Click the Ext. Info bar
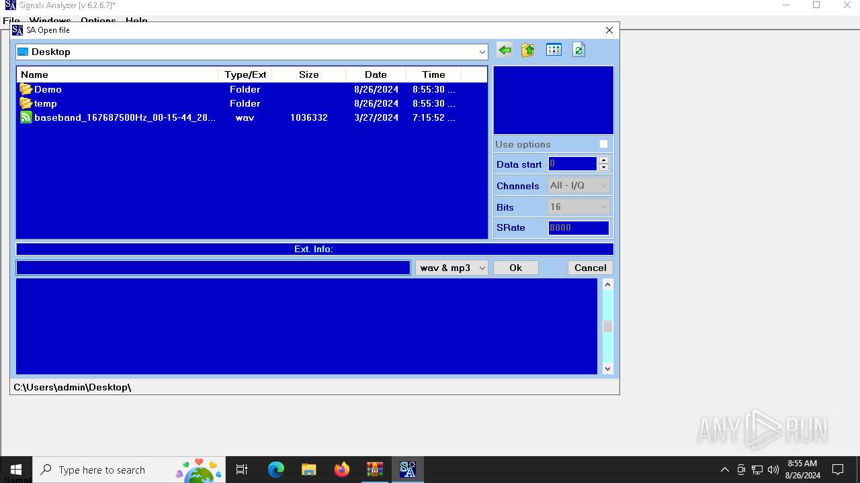 point(314,249)
